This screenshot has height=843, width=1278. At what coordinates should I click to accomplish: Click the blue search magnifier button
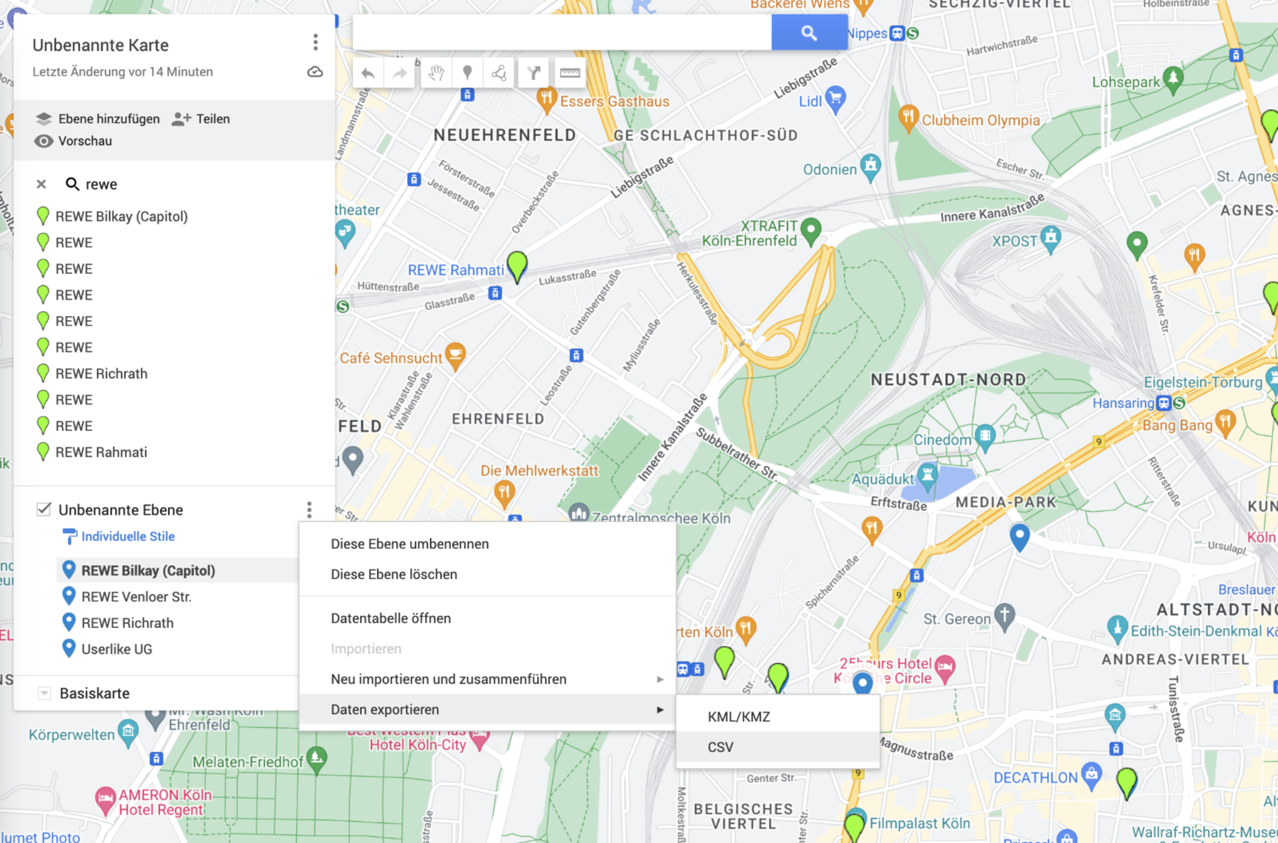[809, 32]
